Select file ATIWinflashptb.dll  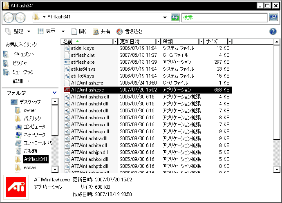point(90,166)
